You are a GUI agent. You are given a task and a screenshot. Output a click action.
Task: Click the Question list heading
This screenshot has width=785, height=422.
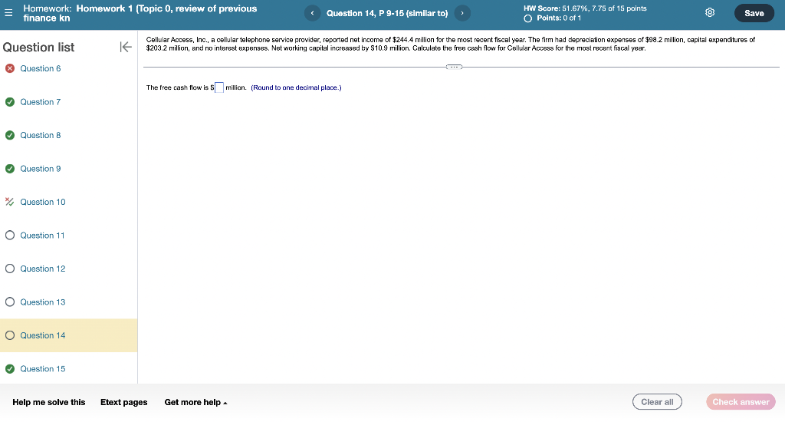pyautogui.click(x=38, y=47)
